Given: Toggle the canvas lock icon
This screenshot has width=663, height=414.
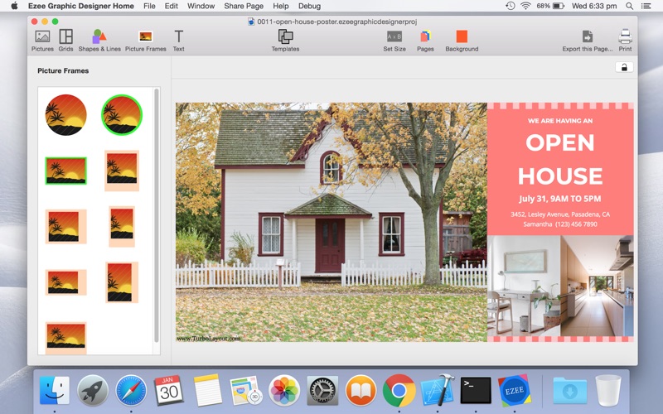Looking at the screenshot, I should [x=624, y=67].
